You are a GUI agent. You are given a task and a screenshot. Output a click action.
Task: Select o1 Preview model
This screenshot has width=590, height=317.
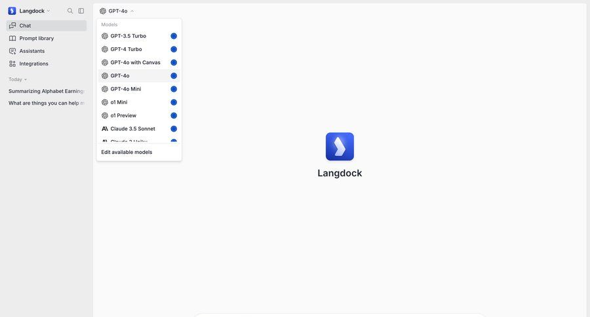pos(139,115)
